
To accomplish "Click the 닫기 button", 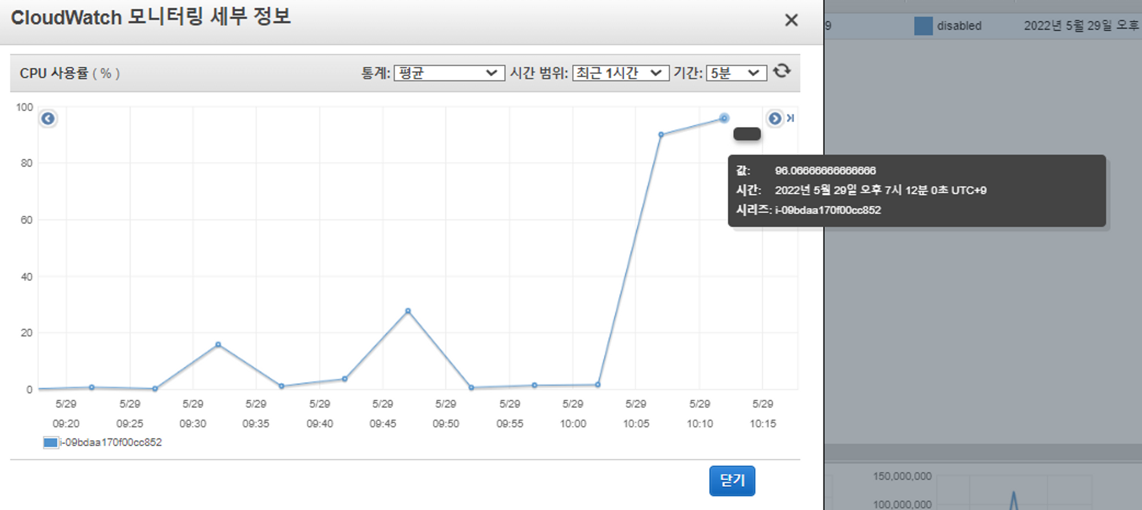I will [x=732, y=481].
